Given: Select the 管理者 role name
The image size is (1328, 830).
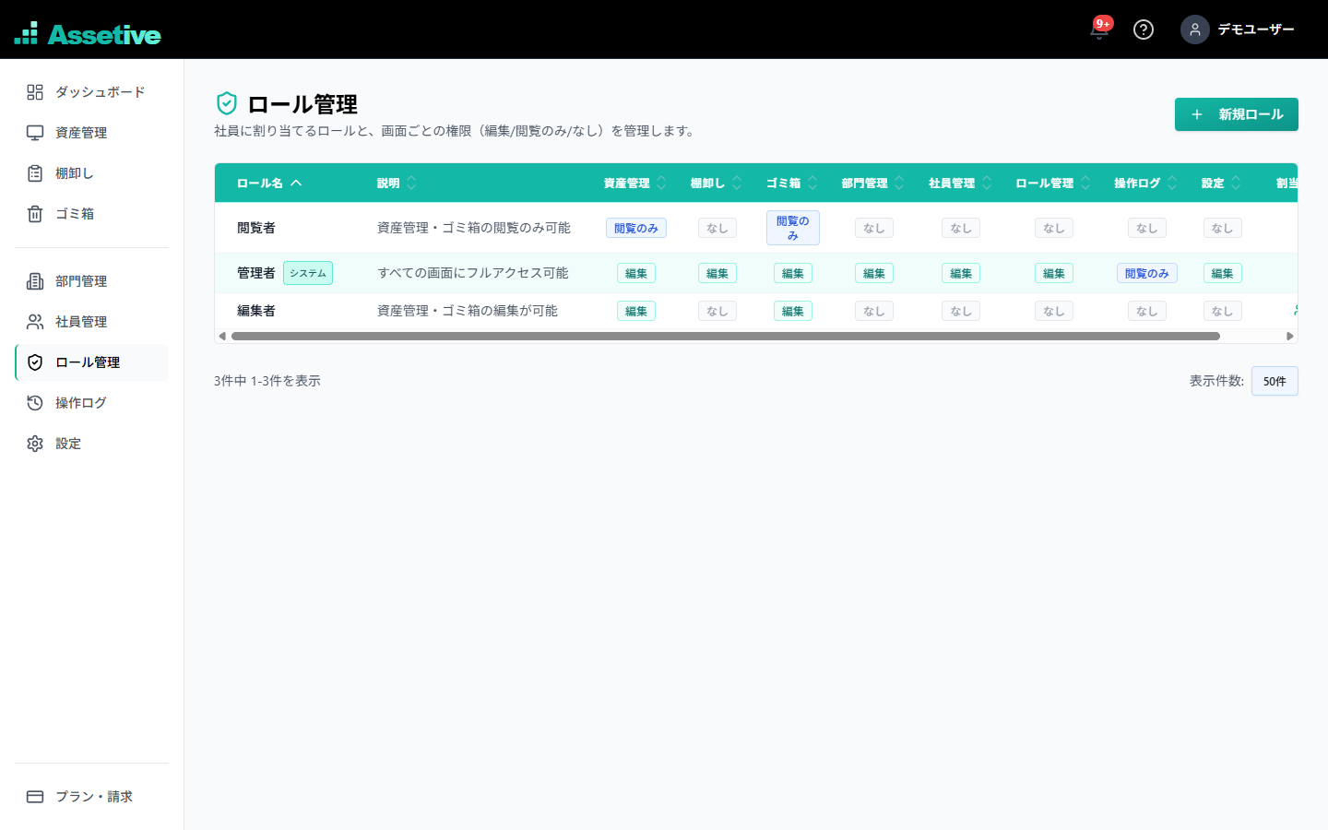Looking at the screenshot, I should tap(256, 273).
